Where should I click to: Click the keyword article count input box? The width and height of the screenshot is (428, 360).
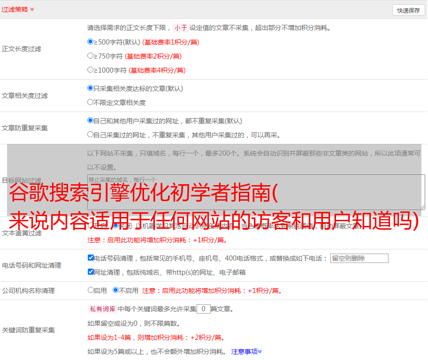pyautogui.click(x=203, y=309)
